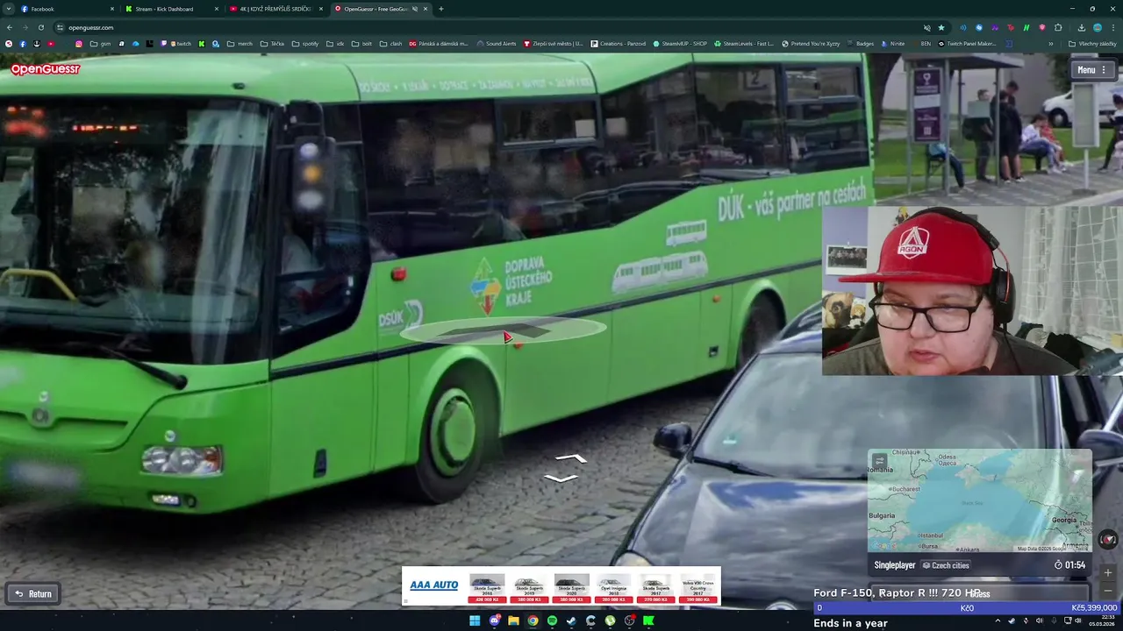Open map settings icon on minimap

point(879,461)
